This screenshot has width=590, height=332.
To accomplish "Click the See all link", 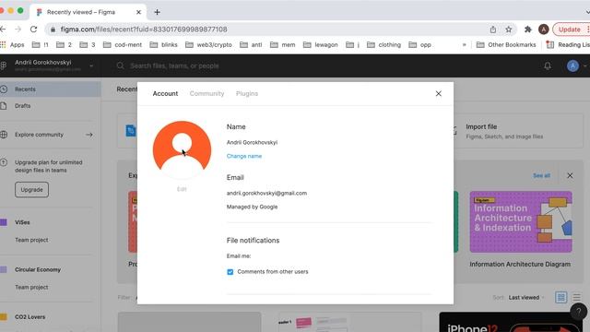I will tap(541, 175).
